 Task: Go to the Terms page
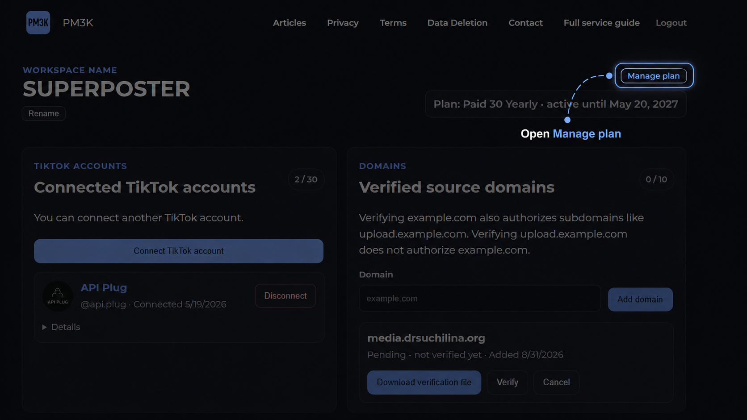(393, 23)
